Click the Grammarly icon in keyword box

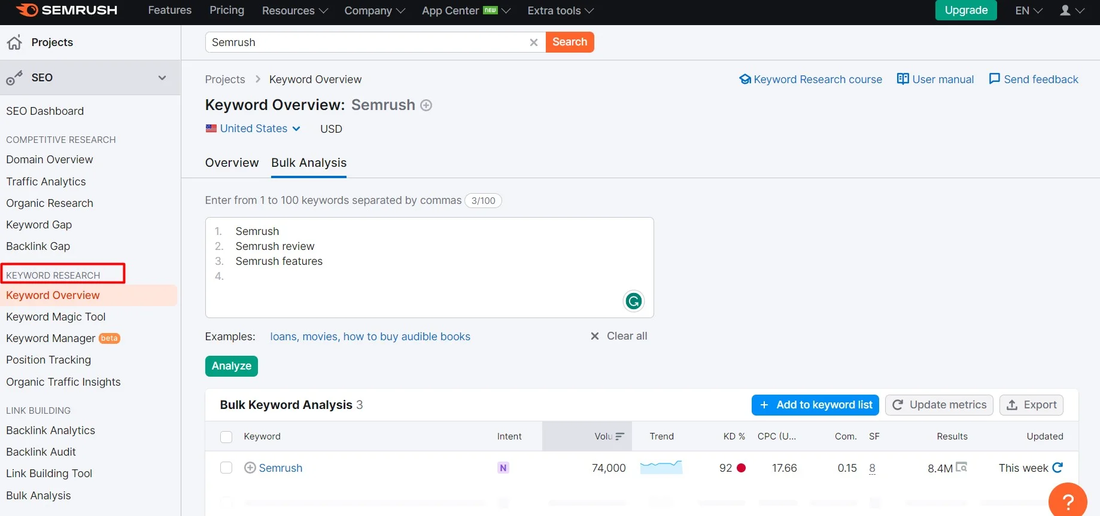point(634,301)
